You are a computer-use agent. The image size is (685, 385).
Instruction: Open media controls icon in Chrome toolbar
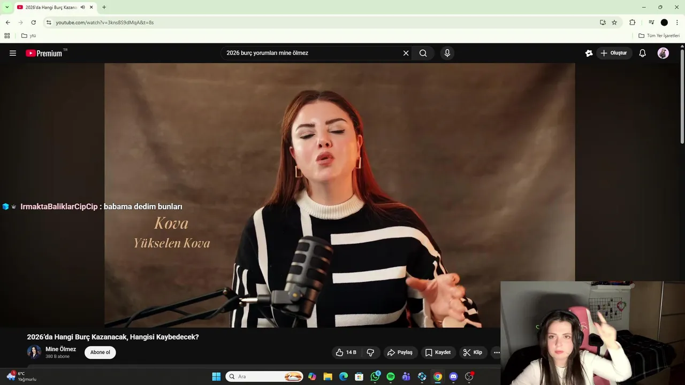click(651, 22)
